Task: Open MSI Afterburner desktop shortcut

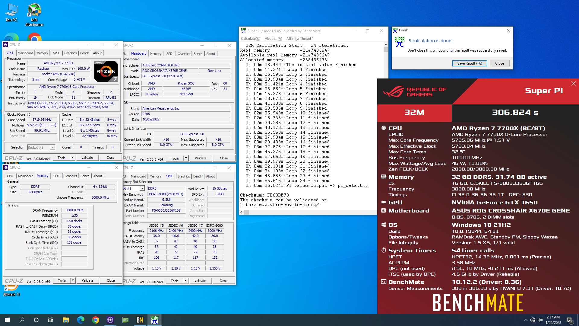Action: 34,15
